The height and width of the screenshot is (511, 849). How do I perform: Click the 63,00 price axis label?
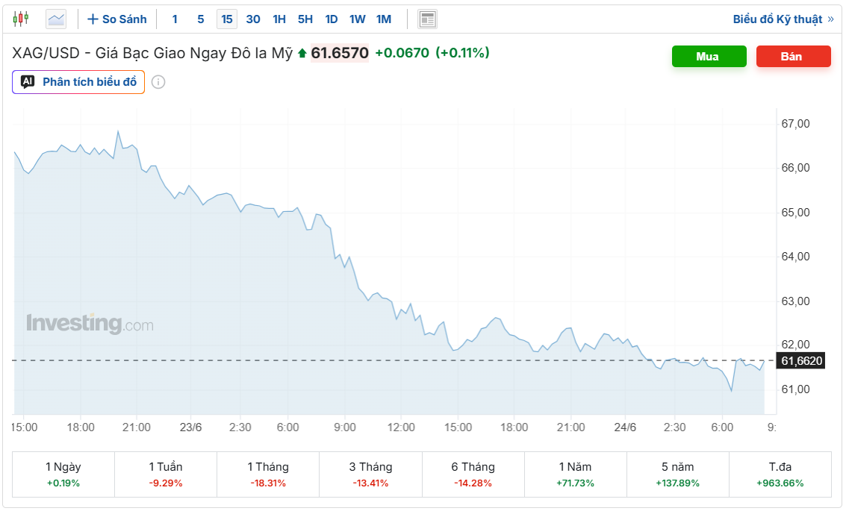[795, 301]
